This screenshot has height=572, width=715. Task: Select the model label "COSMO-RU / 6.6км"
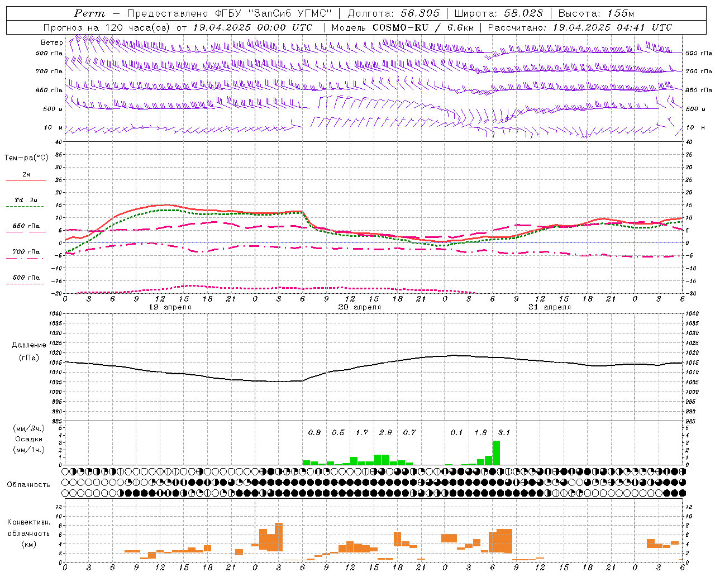click(x=423, y=27)
